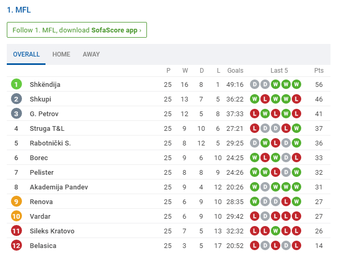The image size is (342, 270).
Task: Open the SofaScore app download banner
Action: pyautogui.click(x=77, y=30)
